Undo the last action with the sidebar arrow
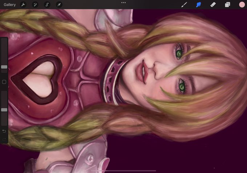 [x=4, y=131]
